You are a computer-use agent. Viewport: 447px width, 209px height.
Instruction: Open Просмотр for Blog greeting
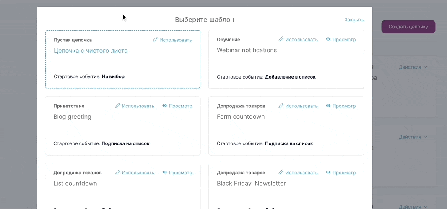180,106
